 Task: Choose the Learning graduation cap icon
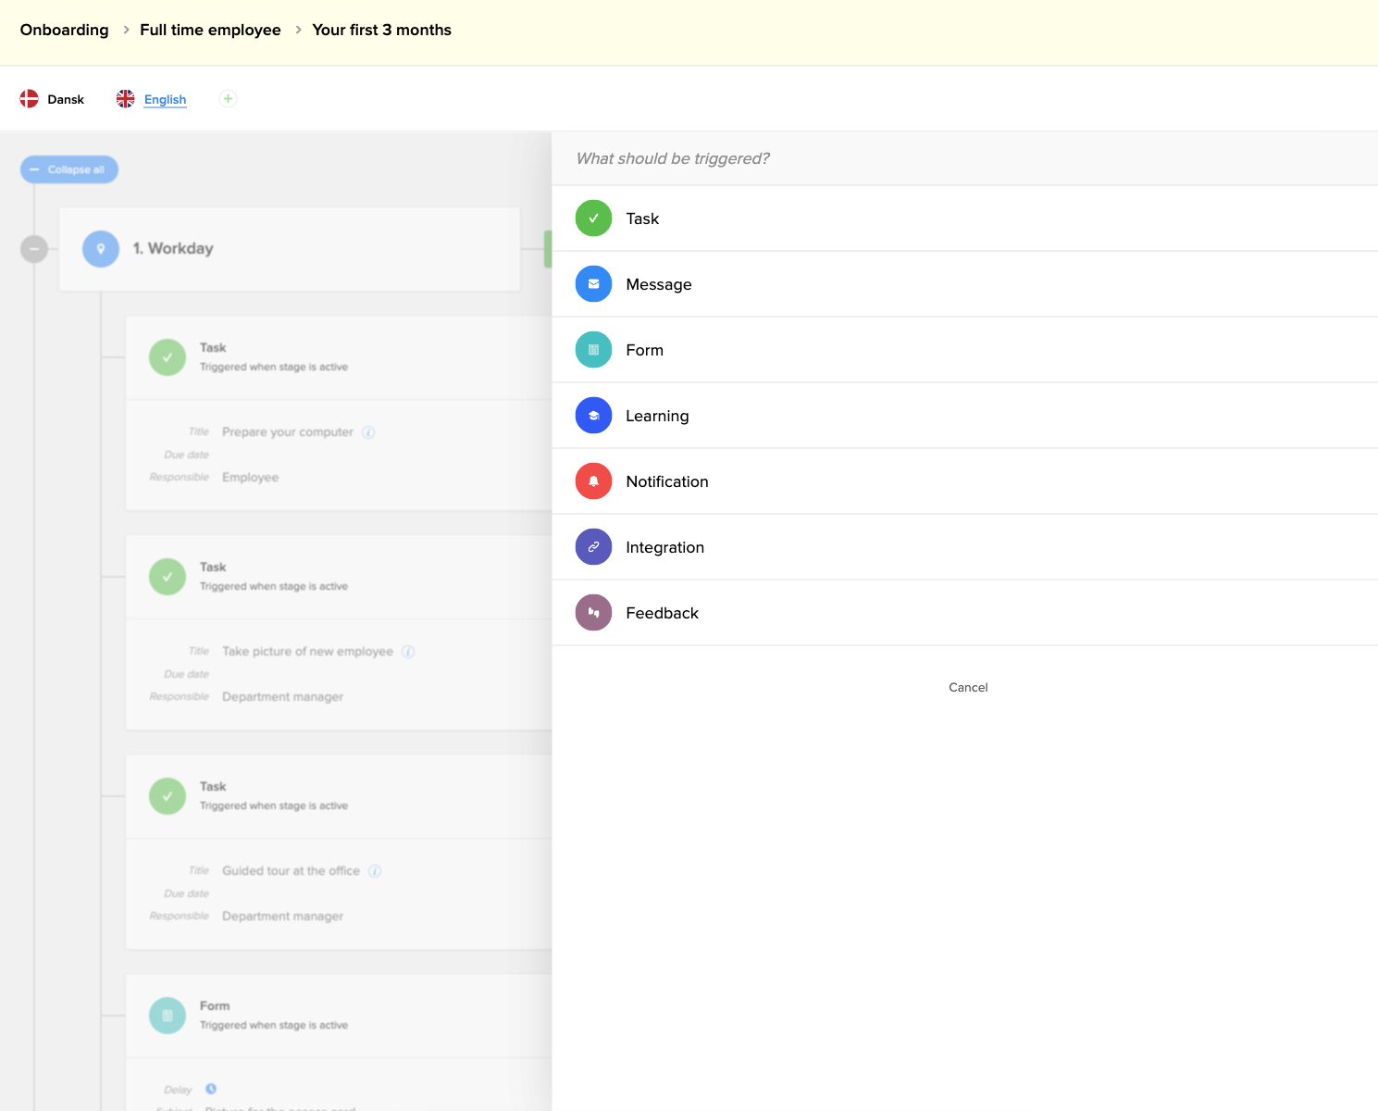(x=593, y=416)
